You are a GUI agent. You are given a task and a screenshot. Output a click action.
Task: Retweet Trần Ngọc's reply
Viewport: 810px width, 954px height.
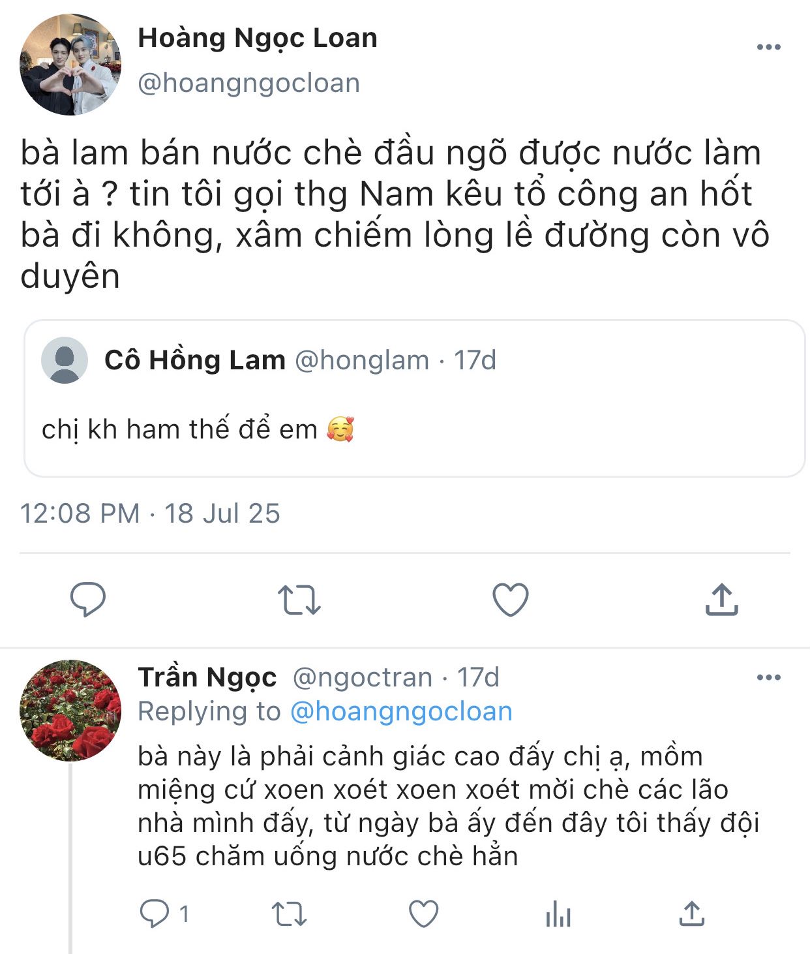(288, 914)
